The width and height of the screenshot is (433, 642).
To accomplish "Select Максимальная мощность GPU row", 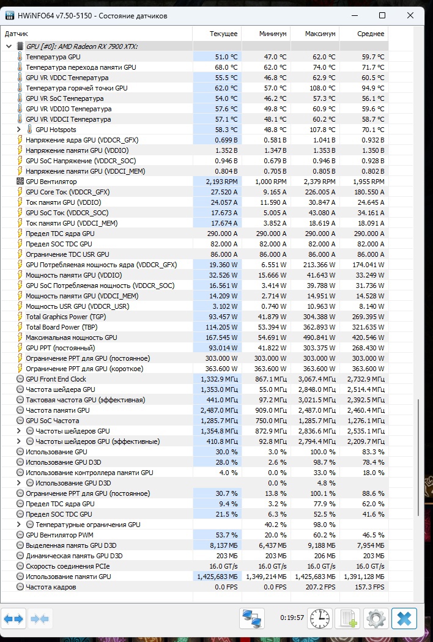I will coord(194,338).
